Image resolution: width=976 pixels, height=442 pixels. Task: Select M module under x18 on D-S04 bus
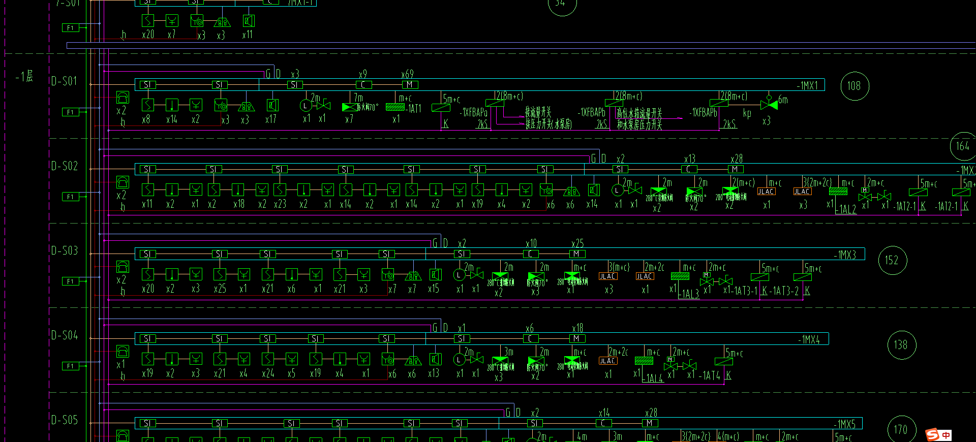tap(577, 338)
